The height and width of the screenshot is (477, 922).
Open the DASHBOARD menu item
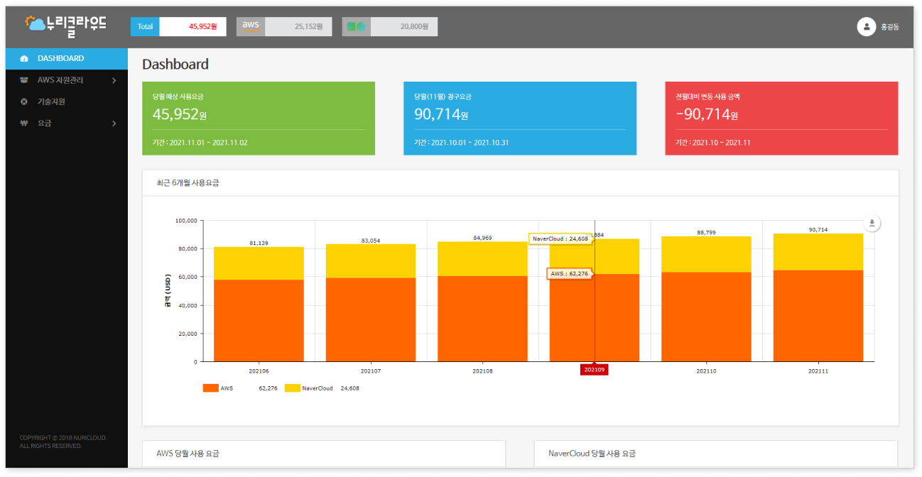click(x=60, y=58)
